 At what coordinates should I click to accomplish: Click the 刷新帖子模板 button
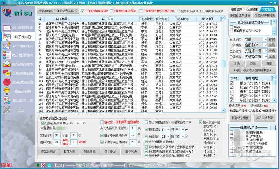click(240, 118)
